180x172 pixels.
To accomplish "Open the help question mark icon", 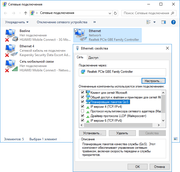I will click(173, 22).
